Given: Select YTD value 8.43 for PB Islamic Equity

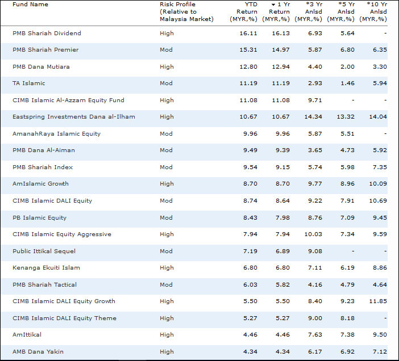Looking at the screenshot, I should coord(251,218).
